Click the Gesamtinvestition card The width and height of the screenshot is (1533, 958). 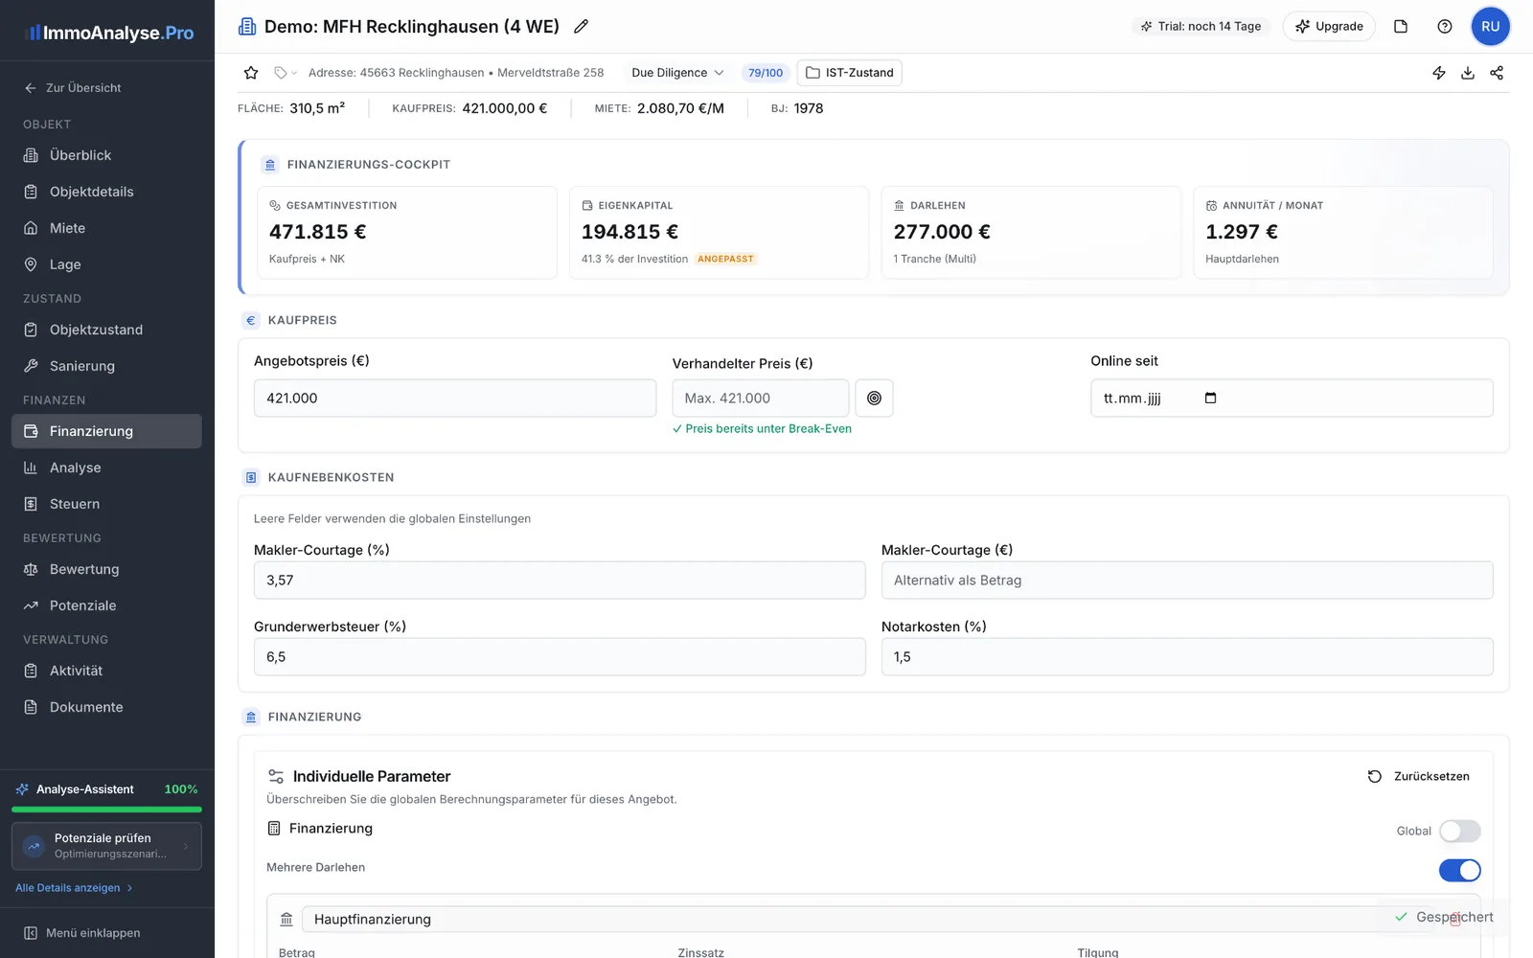tap(407, 233)
